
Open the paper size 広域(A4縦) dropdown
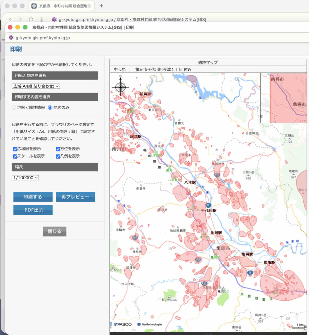[x=36, y=86]
